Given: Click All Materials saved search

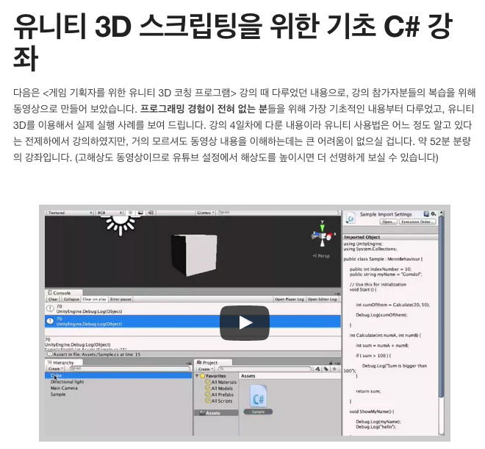Looking at the screenshot, I should (x=221, y=382).
